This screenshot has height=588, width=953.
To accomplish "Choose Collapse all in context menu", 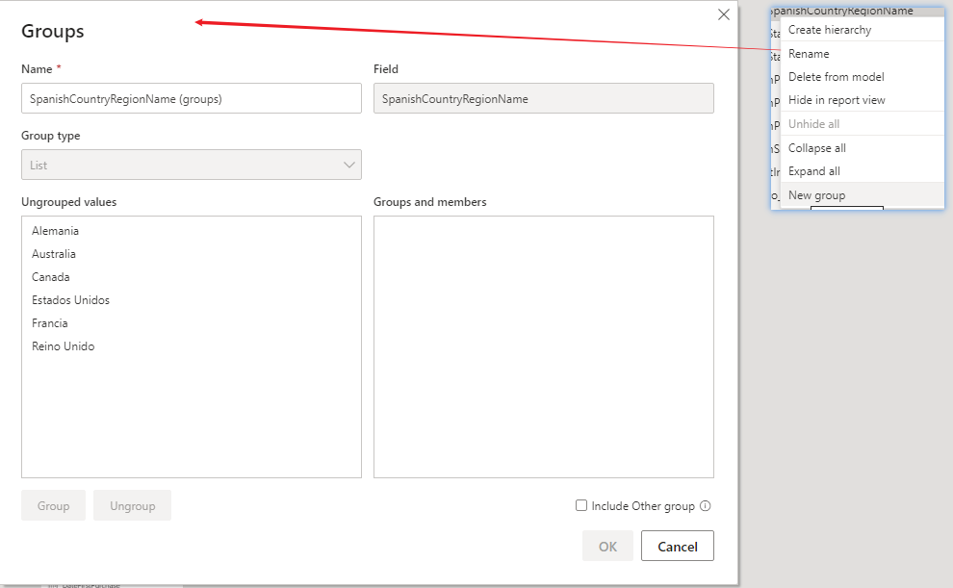I will [862, 148].
